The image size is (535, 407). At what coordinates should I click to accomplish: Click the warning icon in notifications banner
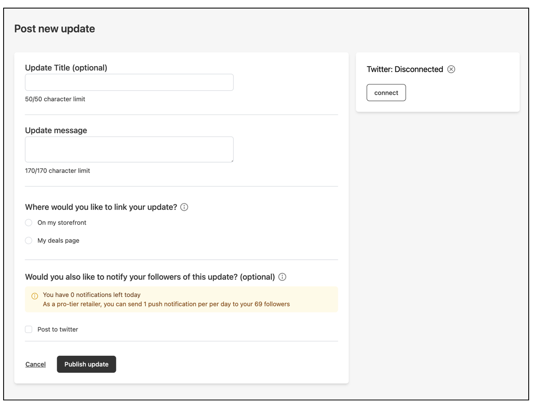pos(35,296)
